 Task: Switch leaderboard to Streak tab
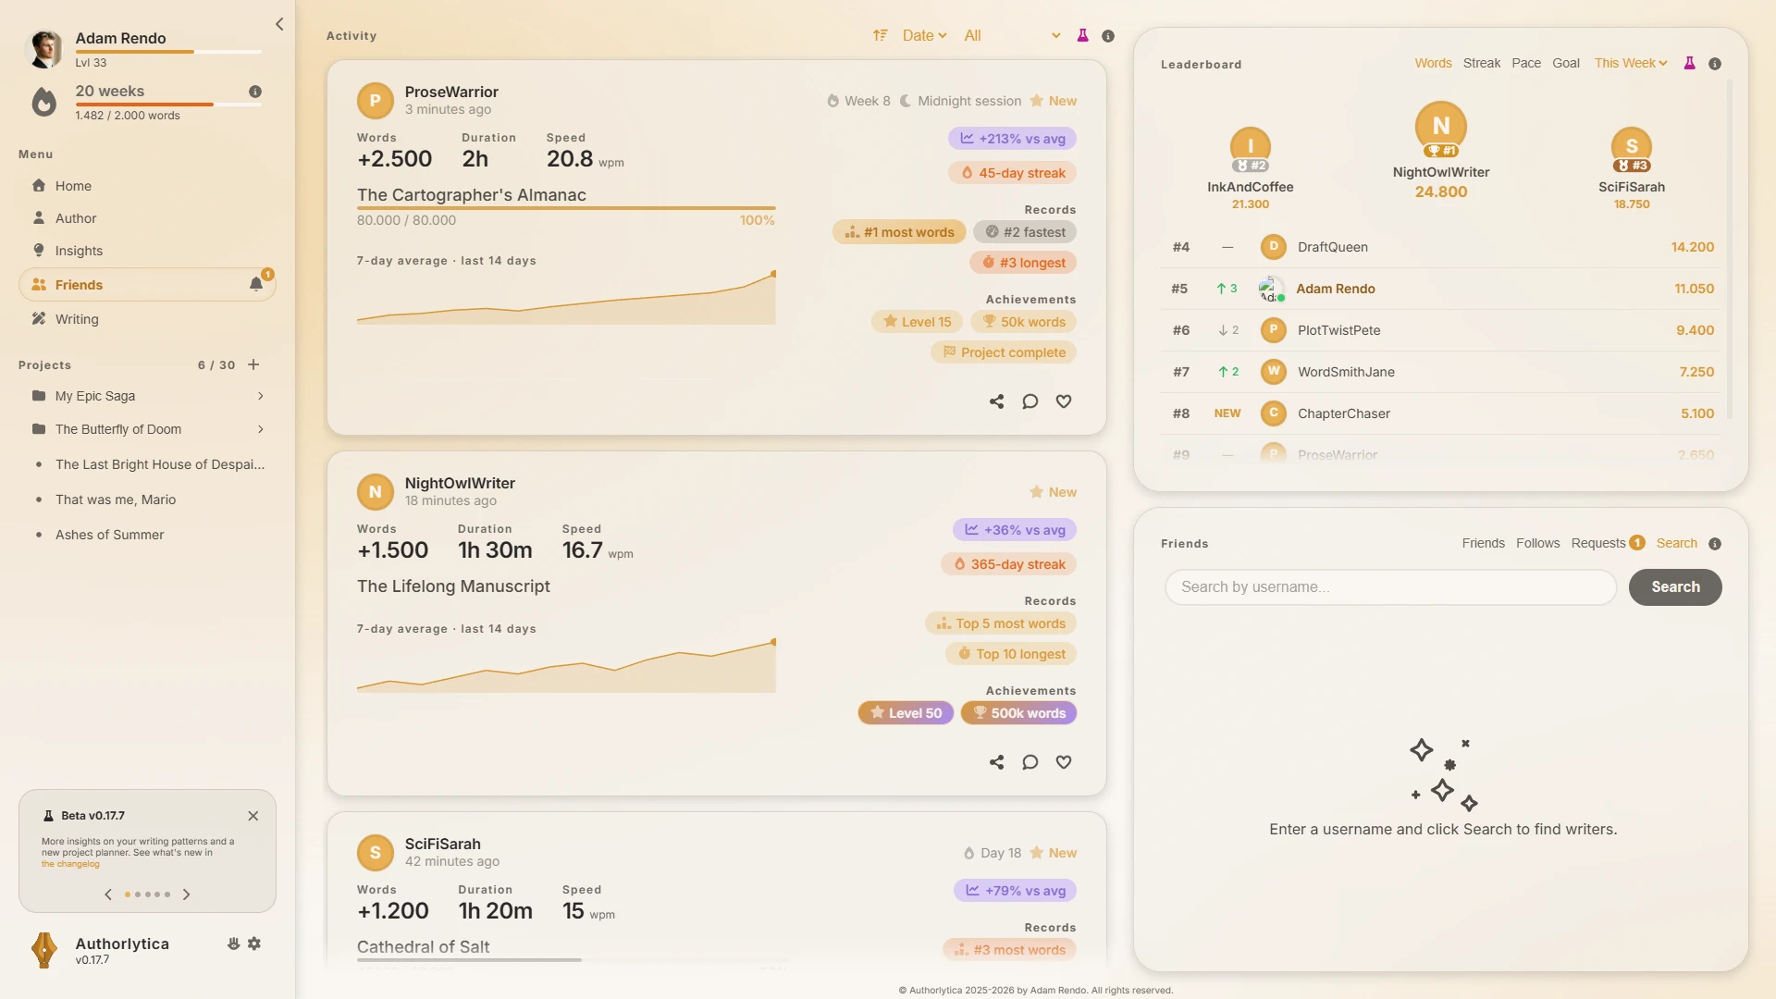coord(1481,63)
